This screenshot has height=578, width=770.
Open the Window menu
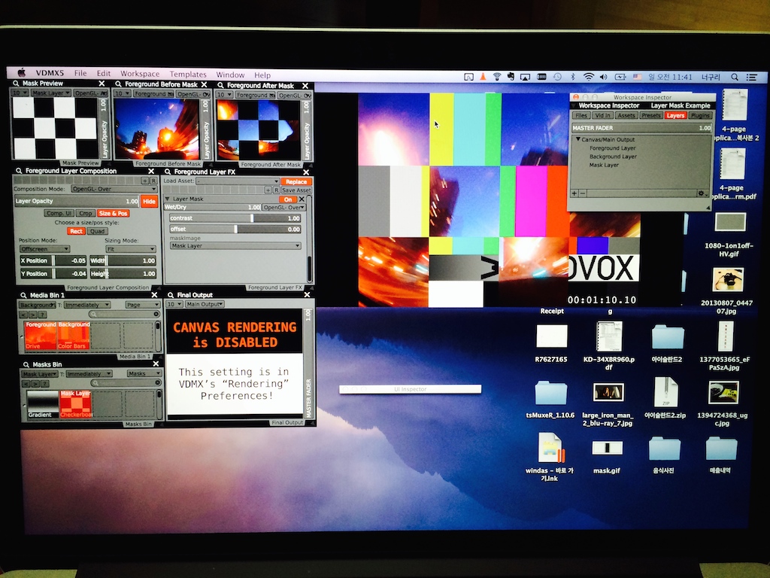(x=230, y=75)
